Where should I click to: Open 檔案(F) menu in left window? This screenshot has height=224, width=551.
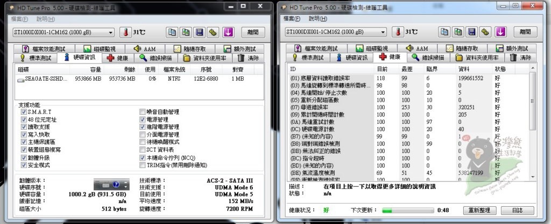(x=19, y=19)
